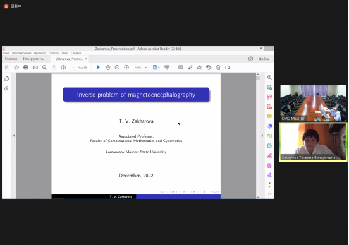This screenshot has height=245, width=349.
Task: Open the attachments paperclip panel
Action: (7, 88)
